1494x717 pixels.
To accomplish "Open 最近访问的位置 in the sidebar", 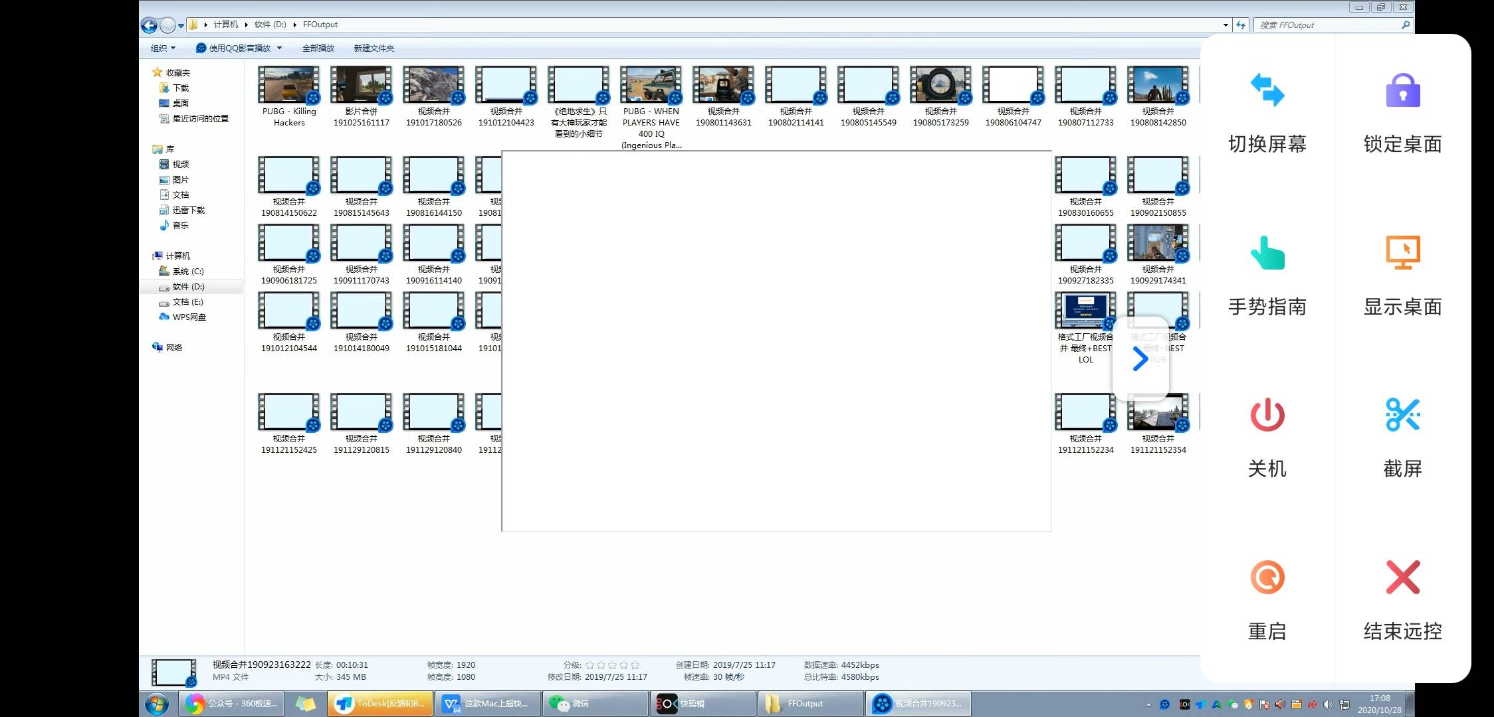I will [x=194, y=118].
